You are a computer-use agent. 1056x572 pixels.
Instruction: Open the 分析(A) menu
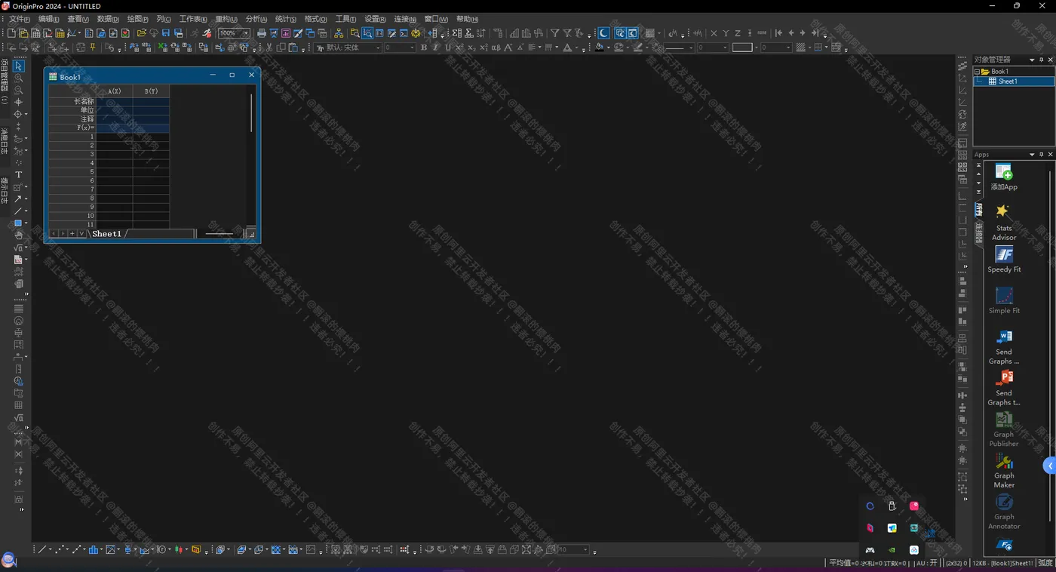point(256,19)
